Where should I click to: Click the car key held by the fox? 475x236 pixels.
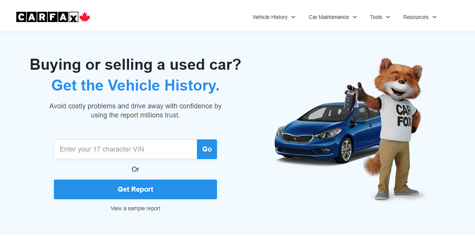pyautogui.click(x=350, y=98)
